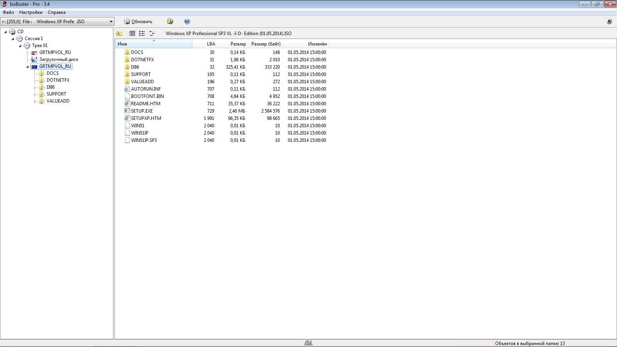Select DOCS folder icon in file list
Screen dimensions: 617x347
[x=127, y=52]
